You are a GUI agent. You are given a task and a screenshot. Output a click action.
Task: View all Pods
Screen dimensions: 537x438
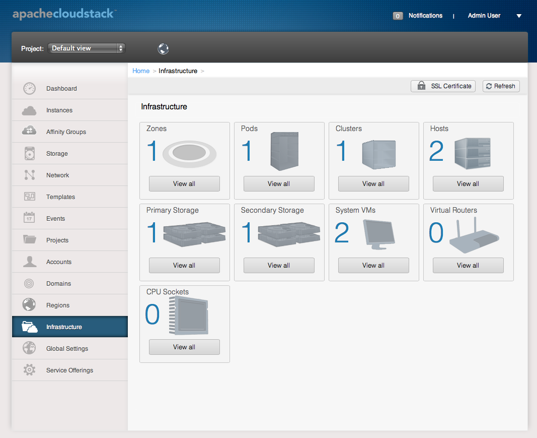click(279, 183)
